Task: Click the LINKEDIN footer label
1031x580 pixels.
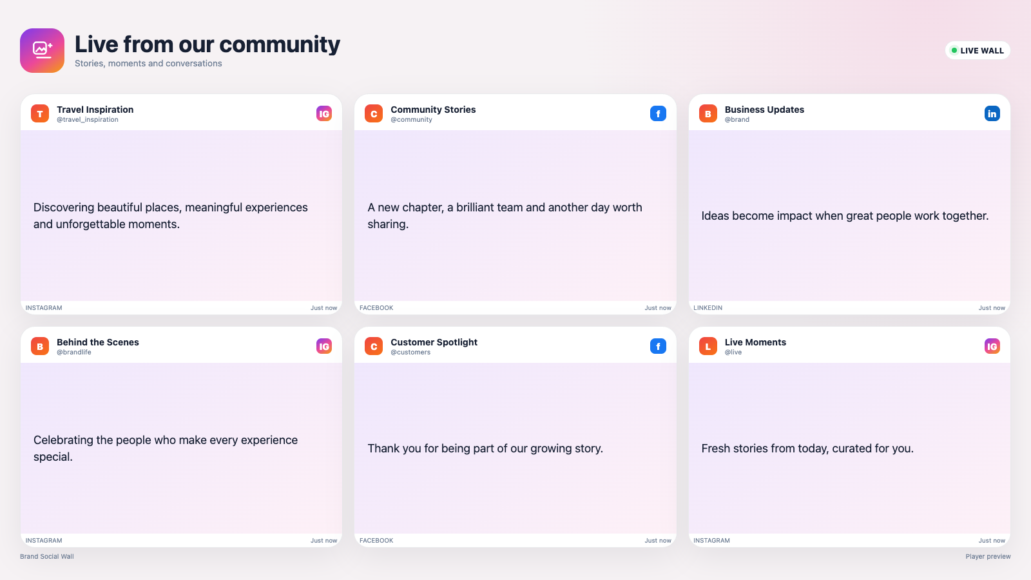Action: pos(708,308)
